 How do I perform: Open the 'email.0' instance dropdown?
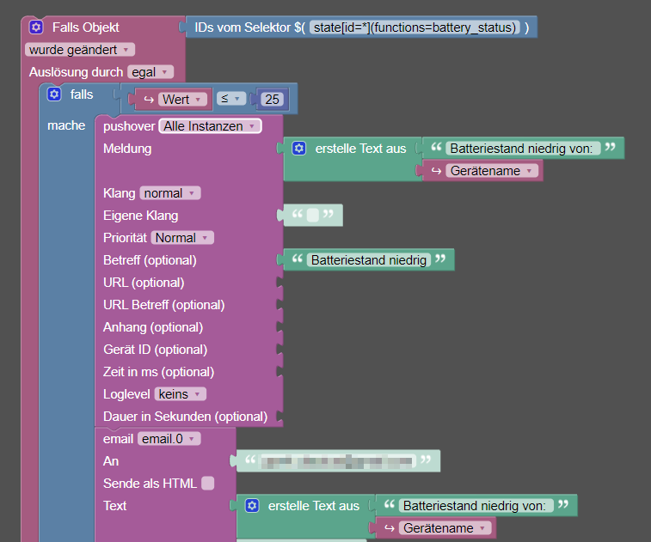click(169, 439)
